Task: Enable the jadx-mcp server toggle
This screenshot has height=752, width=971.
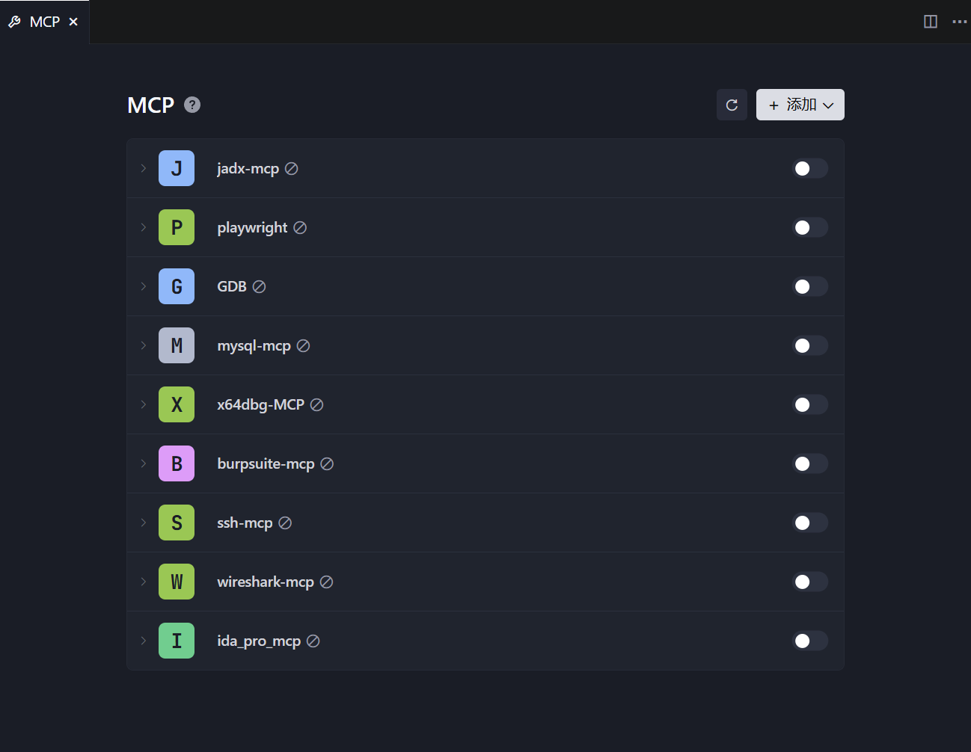Action: 810,168
